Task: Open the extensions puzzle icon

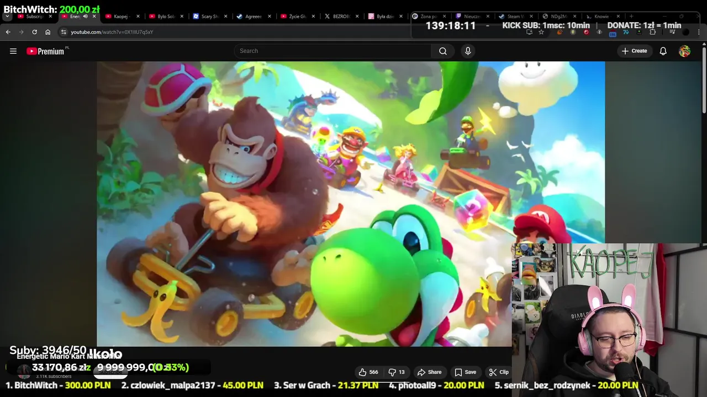Action: (652, 32)
